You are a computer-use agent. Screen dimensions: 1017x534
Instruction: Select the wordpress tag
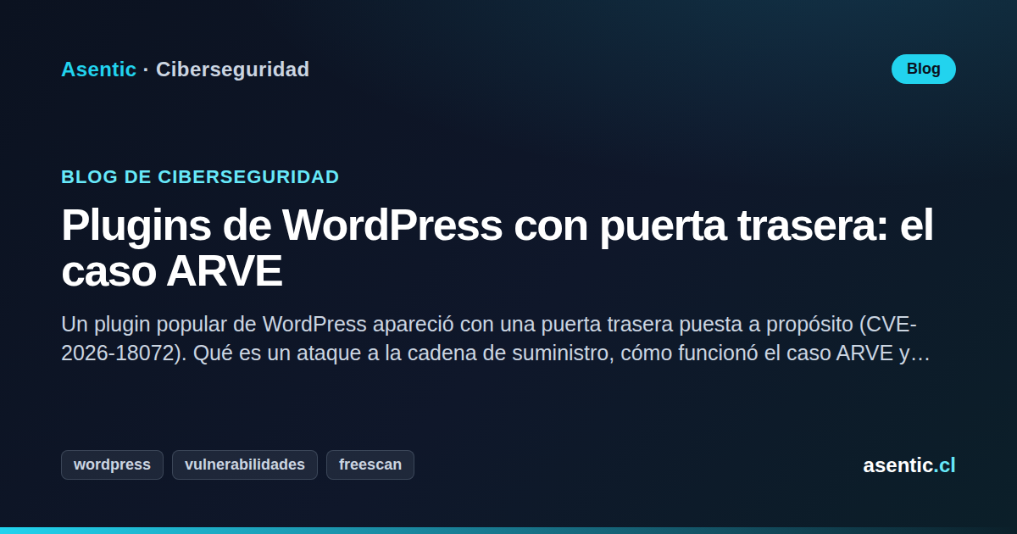112,464
